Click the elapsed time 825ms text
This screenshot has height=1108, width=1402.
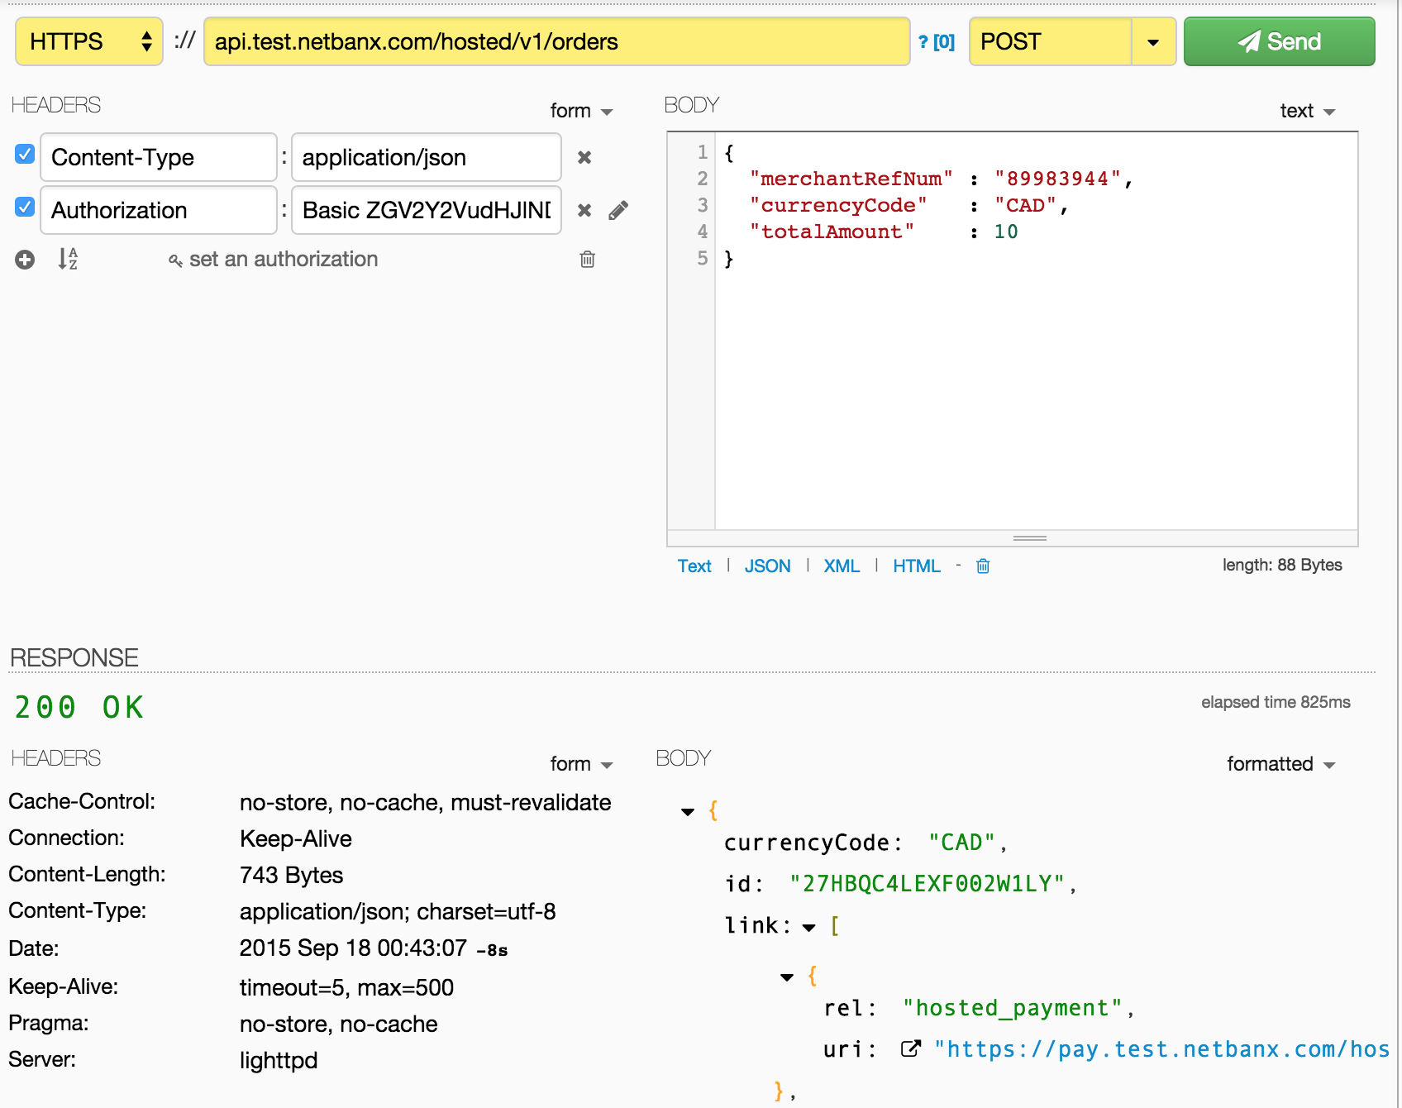pos(1276,702)
